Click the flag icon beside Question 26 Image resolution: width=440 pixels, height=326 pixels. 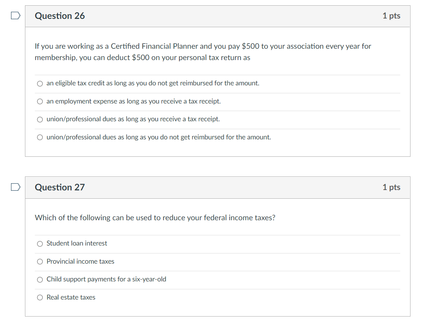[15, 15]
